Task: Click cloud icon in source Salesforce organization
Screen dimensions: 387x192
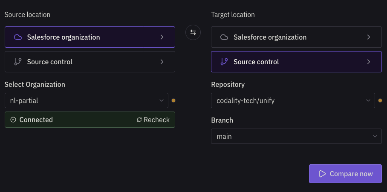Action: 18,37
